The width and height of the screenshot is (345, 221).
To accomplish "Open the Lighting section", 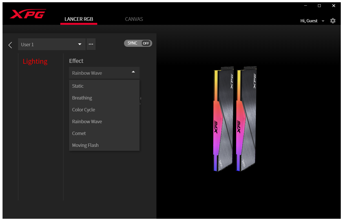I will pos(35,61).
